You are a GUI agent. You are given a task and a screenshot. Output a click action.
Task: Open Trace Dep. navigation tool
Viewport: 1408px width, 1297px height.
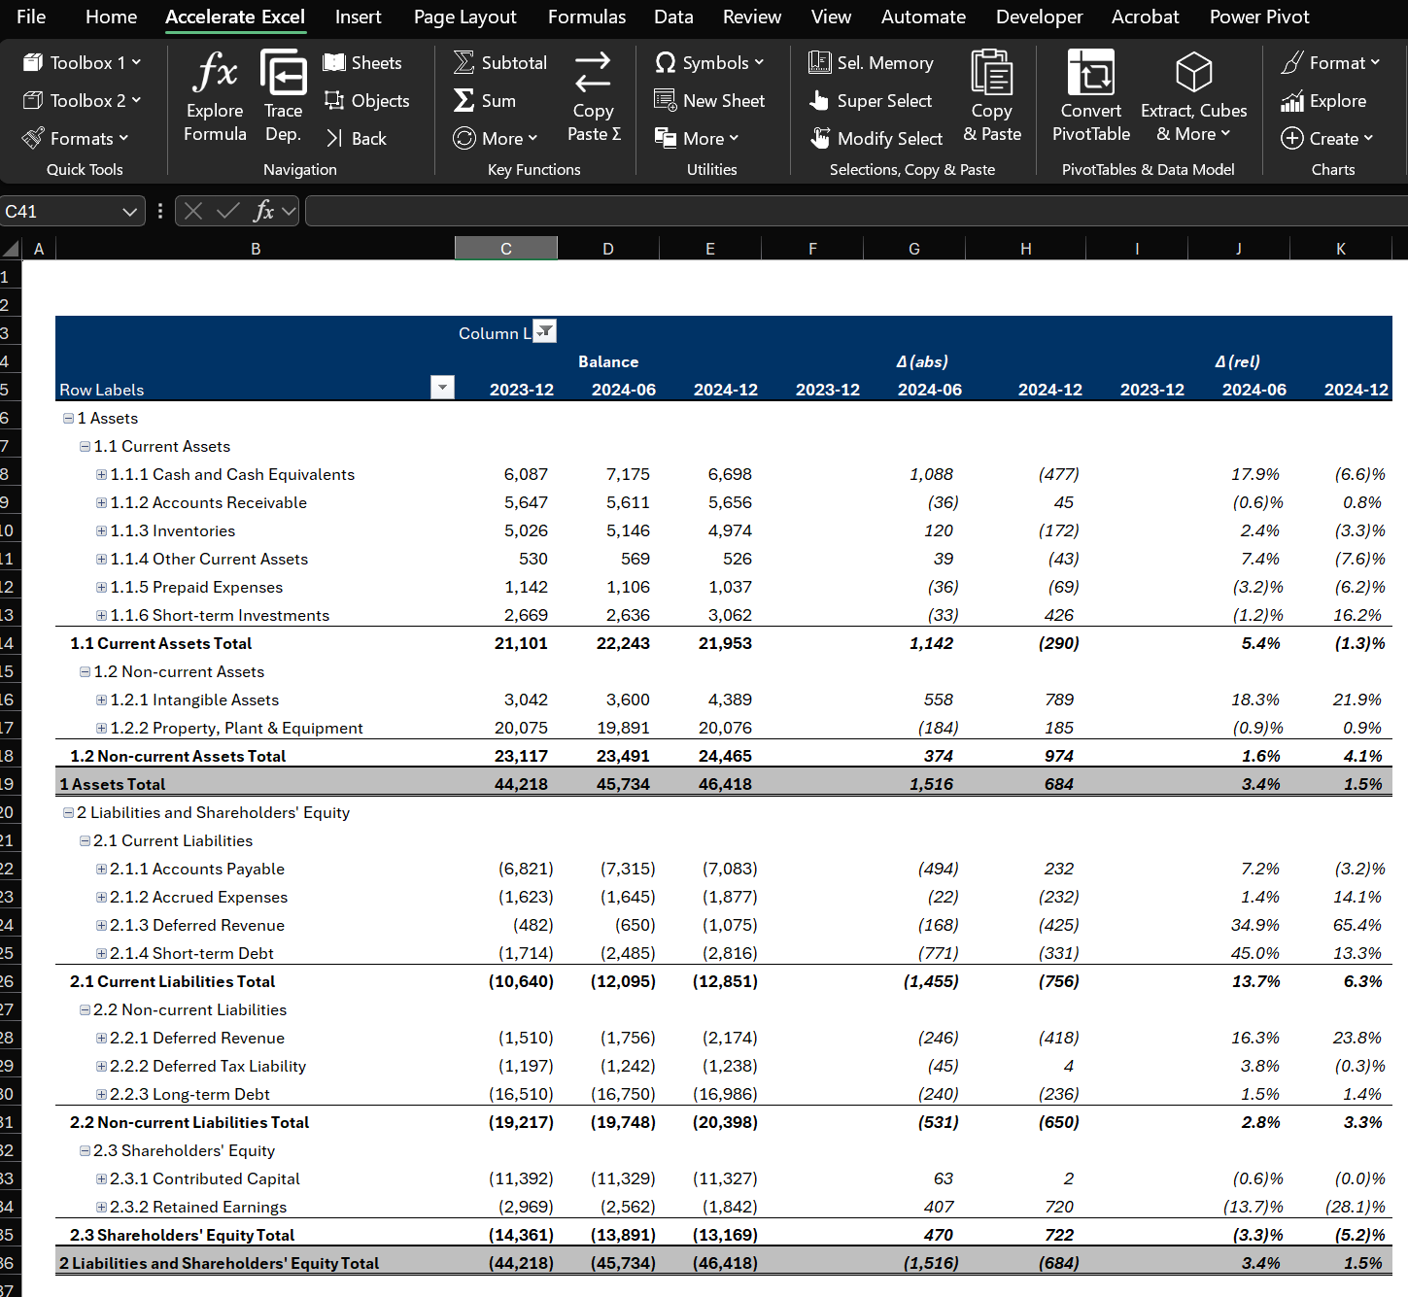(x=283, y=97)
